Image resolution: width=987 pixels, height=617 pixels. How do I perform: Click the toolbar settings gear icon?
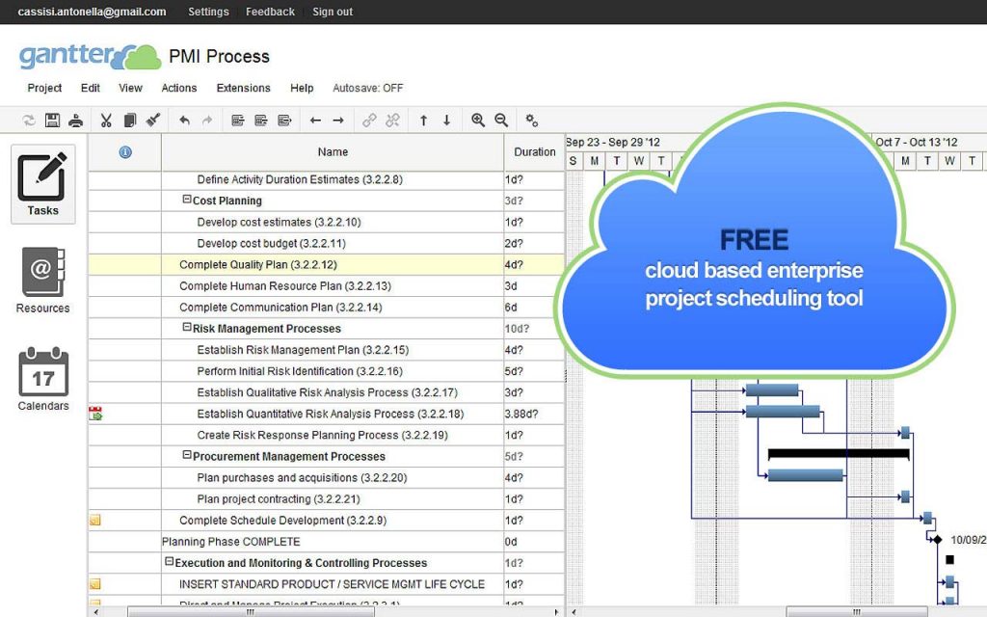point(533,120)
